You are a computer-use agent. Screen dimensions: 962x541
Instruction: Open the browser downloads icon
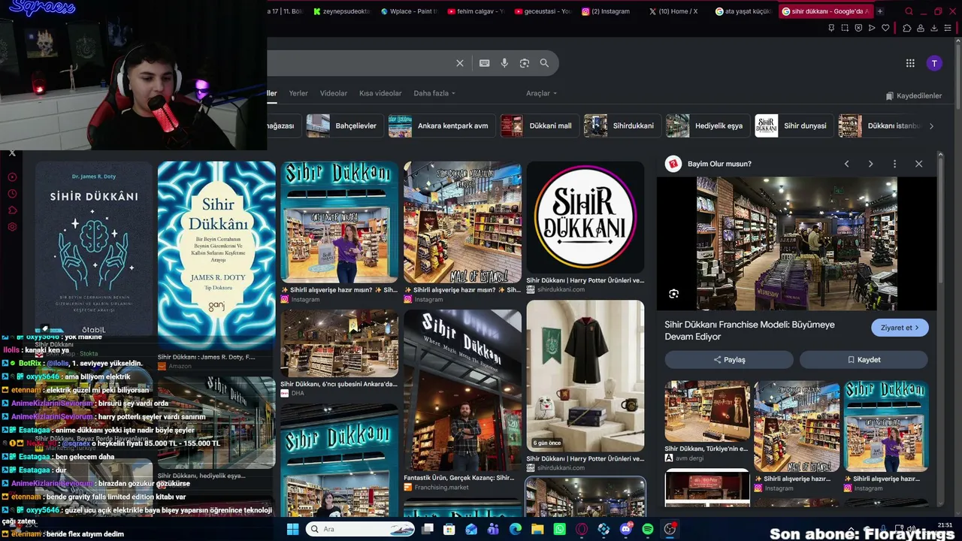[934, 28]
